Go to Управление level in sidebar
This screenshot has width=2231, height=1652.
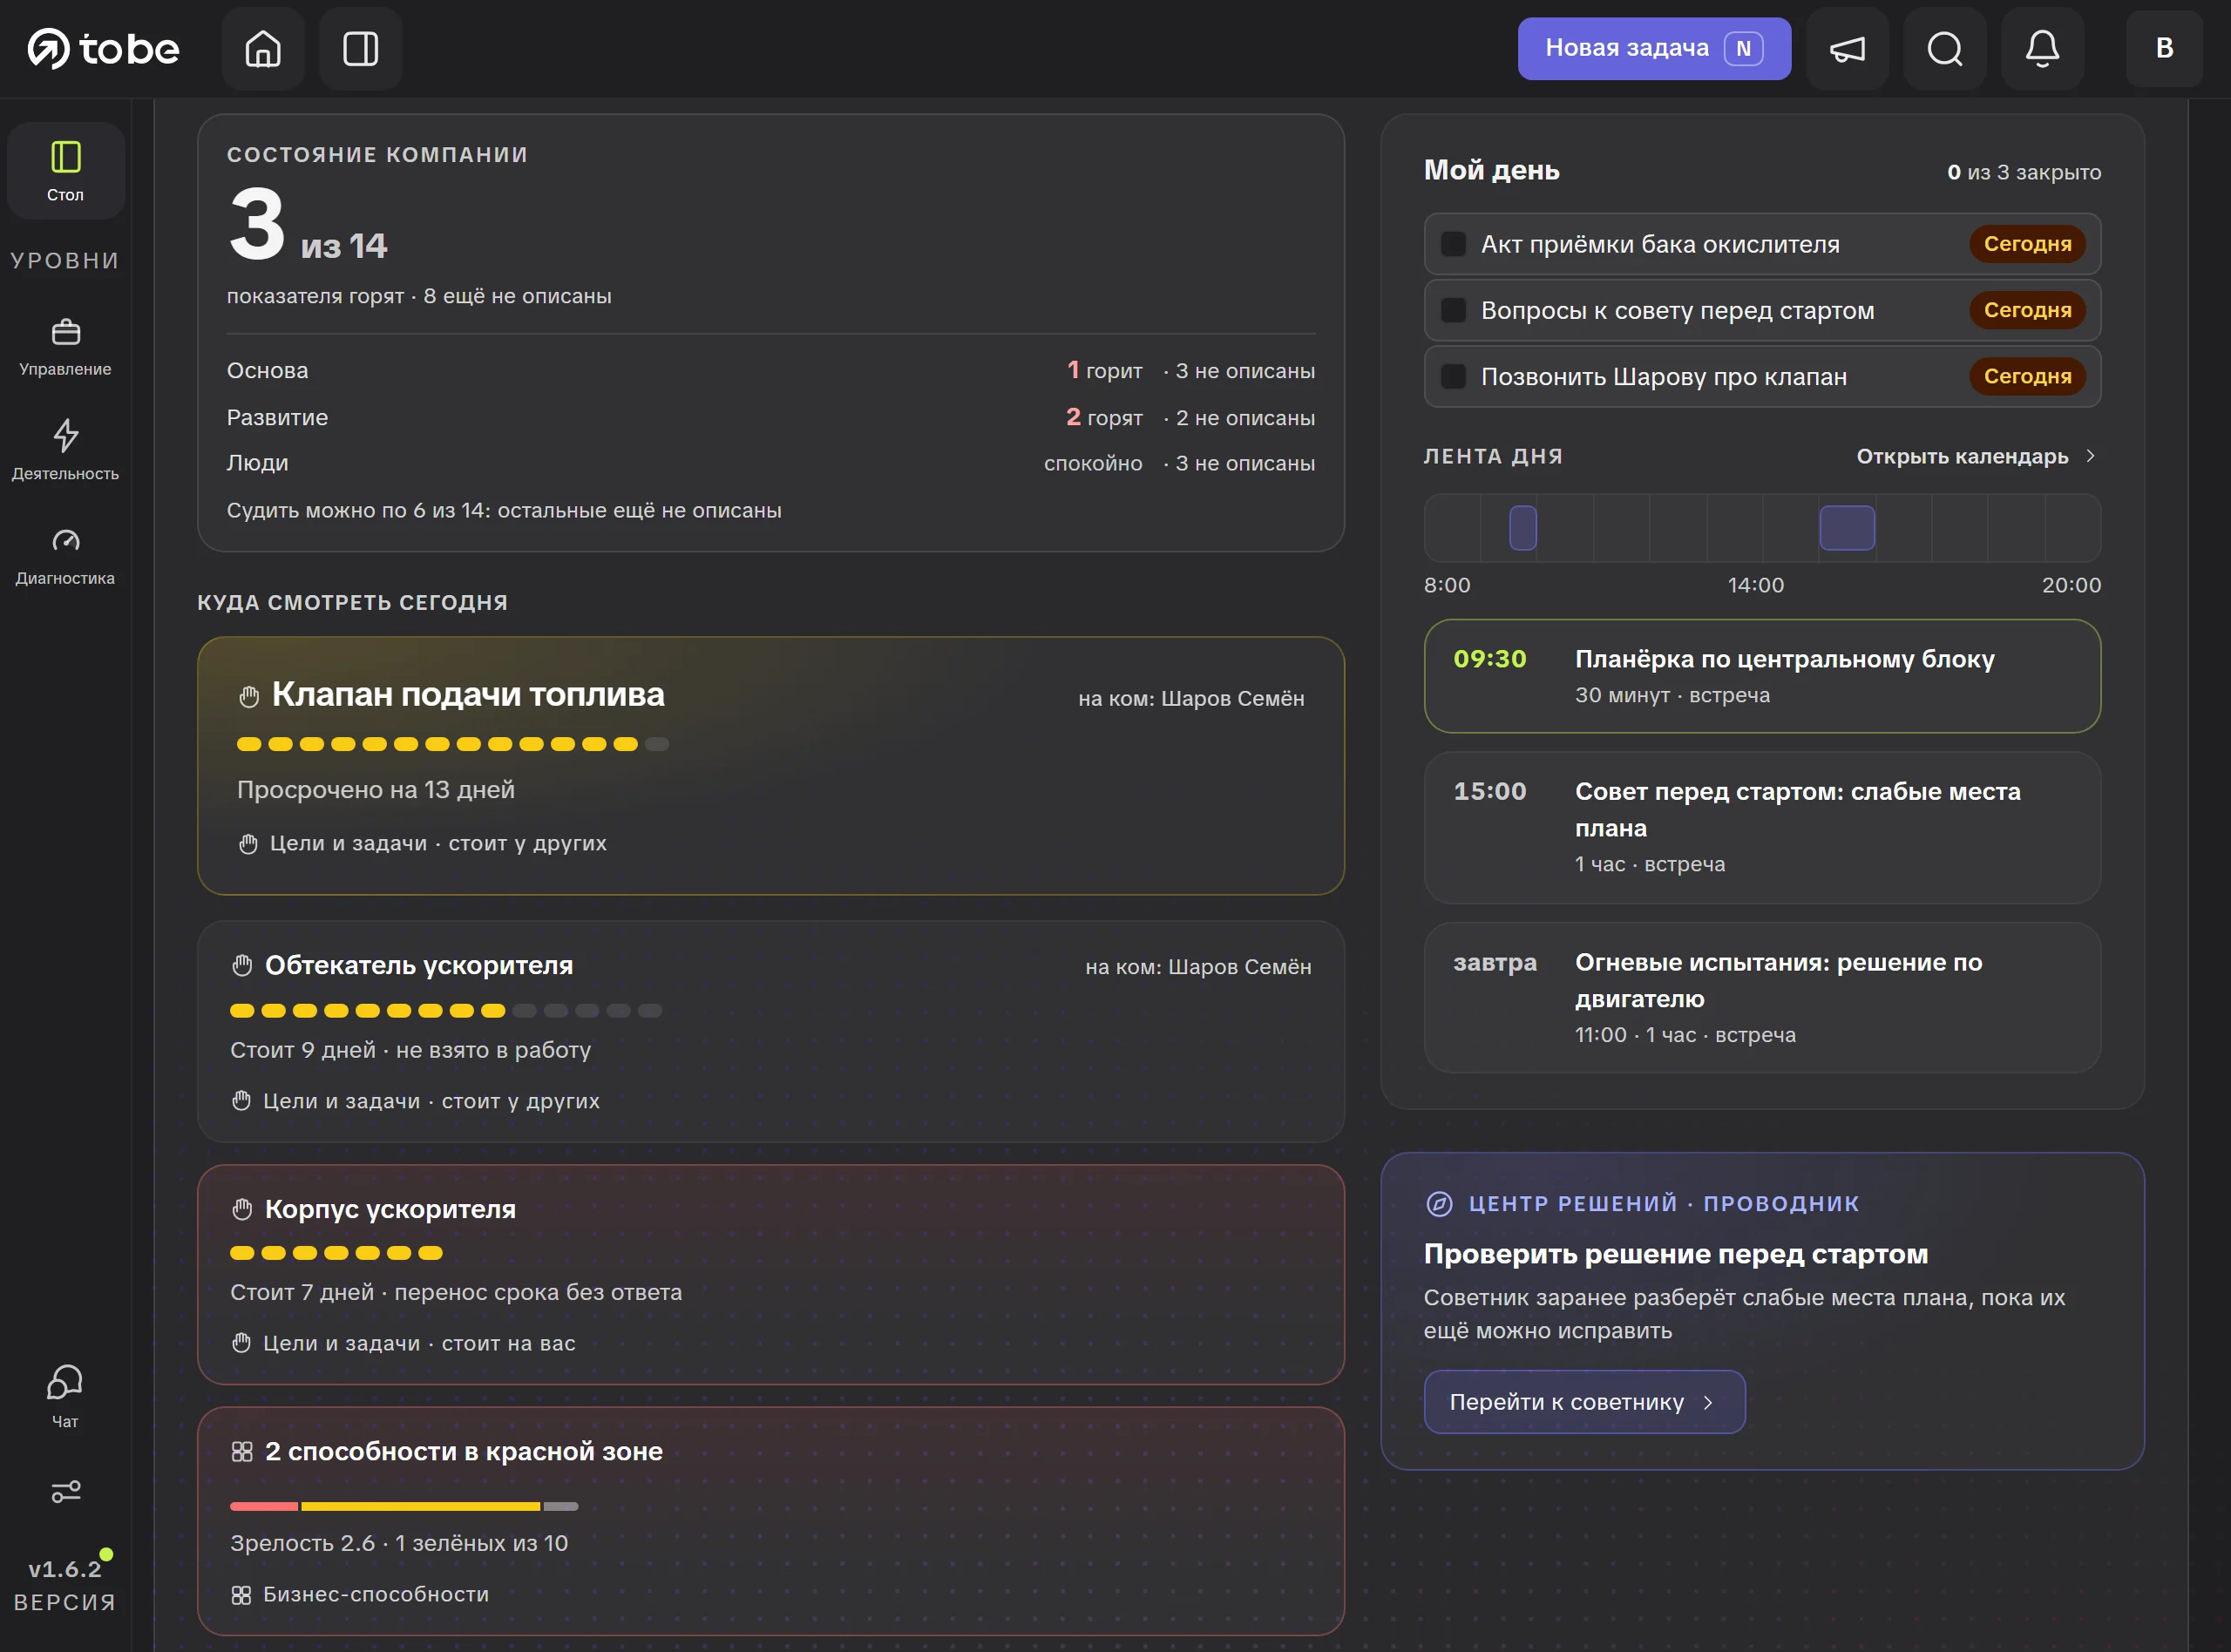point(65,347)
